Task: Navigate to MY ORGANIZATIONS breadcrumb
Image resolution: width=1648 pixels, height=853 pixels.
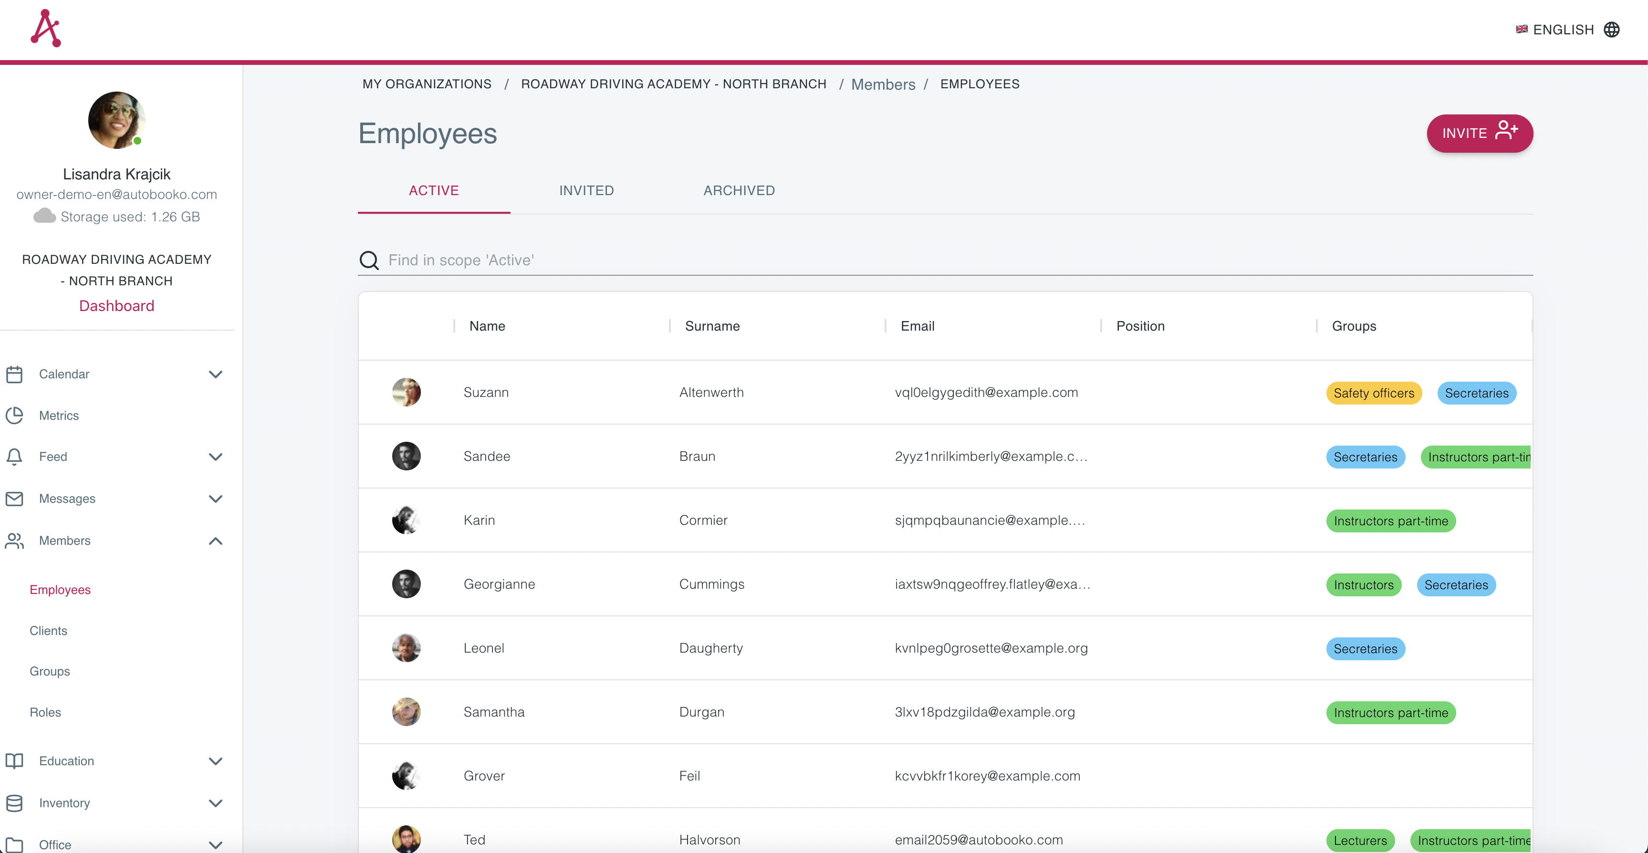Action: pyautogui.click(x=427, y=84)
